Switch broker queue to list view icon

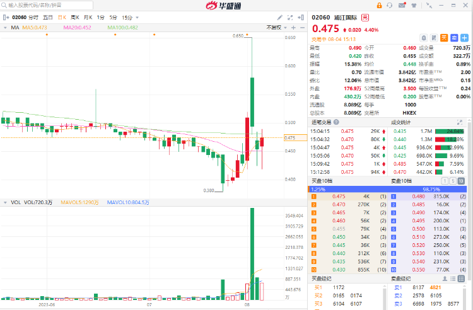click(x=453, y=278)
